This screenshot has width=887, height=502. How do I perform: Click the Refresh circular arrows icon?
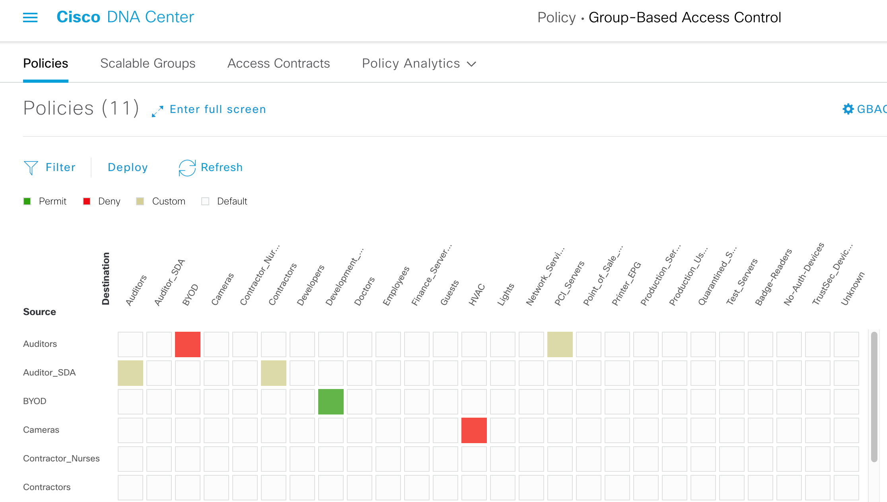pyautogui.click(x=187, y=168)
